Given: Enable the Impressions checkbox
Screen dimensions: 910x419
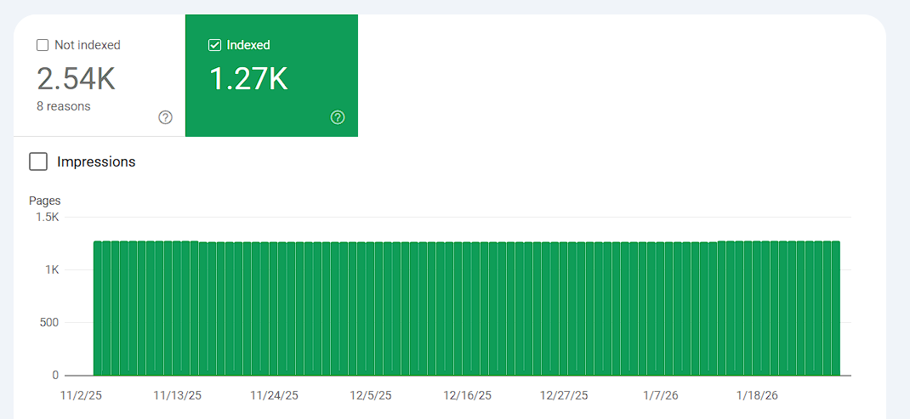Looking at the screenshot, I should click(38, 161).
